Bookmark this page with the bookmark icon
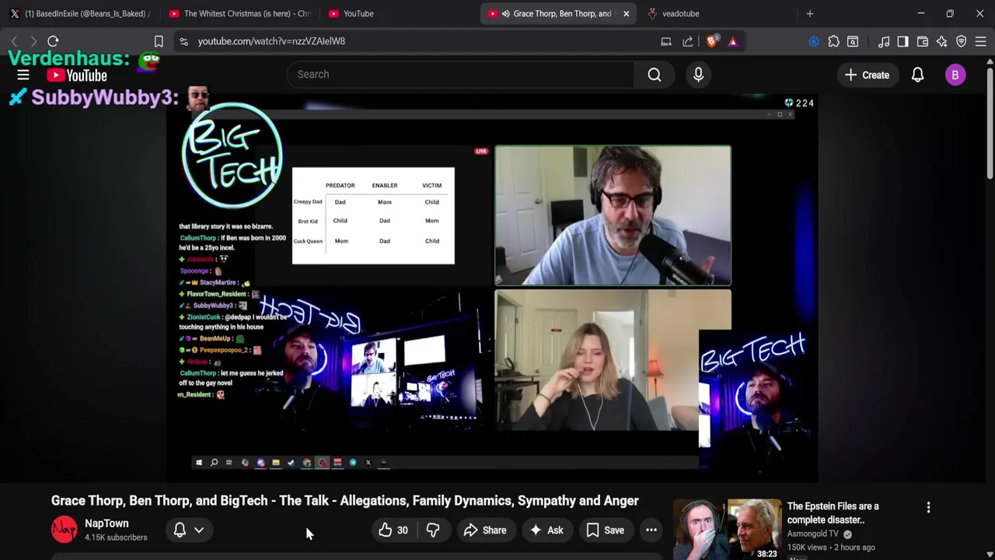 tap(159, 41)
